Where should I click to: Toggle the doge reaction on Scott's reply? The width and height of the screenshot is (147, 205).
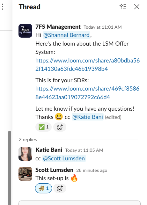coord(43,188)
